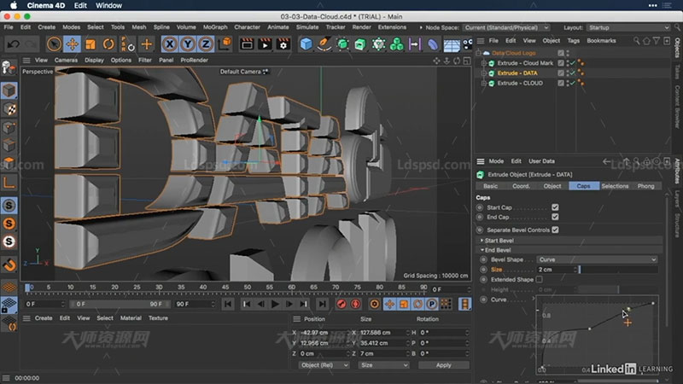Open the Node Space dropdown
The image size is (683, 384).
tap(505, 27)
